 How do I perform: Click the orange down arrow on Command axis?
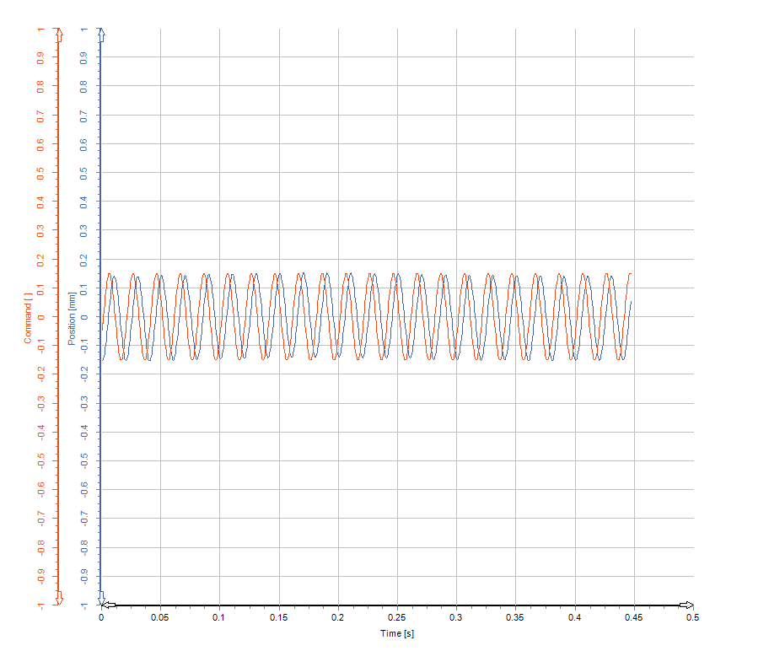click(x=59, y=598)
